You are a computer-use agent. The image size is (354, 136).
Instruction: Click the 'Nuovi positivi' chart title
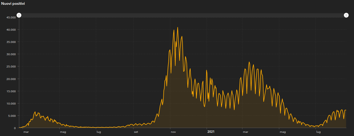tap(13, 4)
